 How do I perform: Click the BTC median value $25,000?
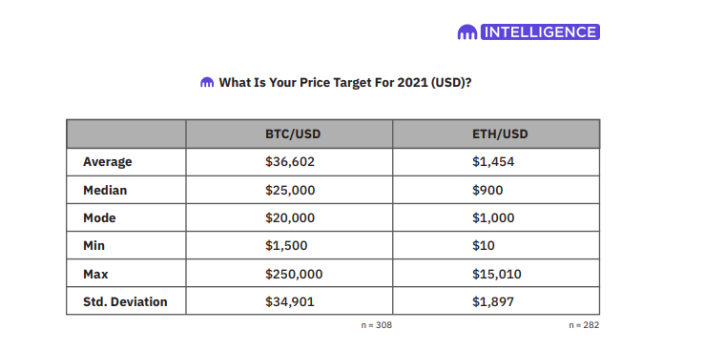point(290,190)
